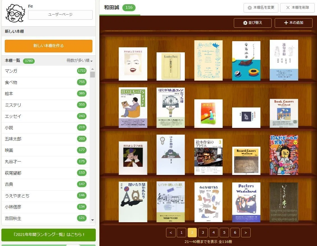Open the 丸谷才一 bookshelf
Image resolution: width=317 pixels, height=246 pixels.
[x=46, y=161]
